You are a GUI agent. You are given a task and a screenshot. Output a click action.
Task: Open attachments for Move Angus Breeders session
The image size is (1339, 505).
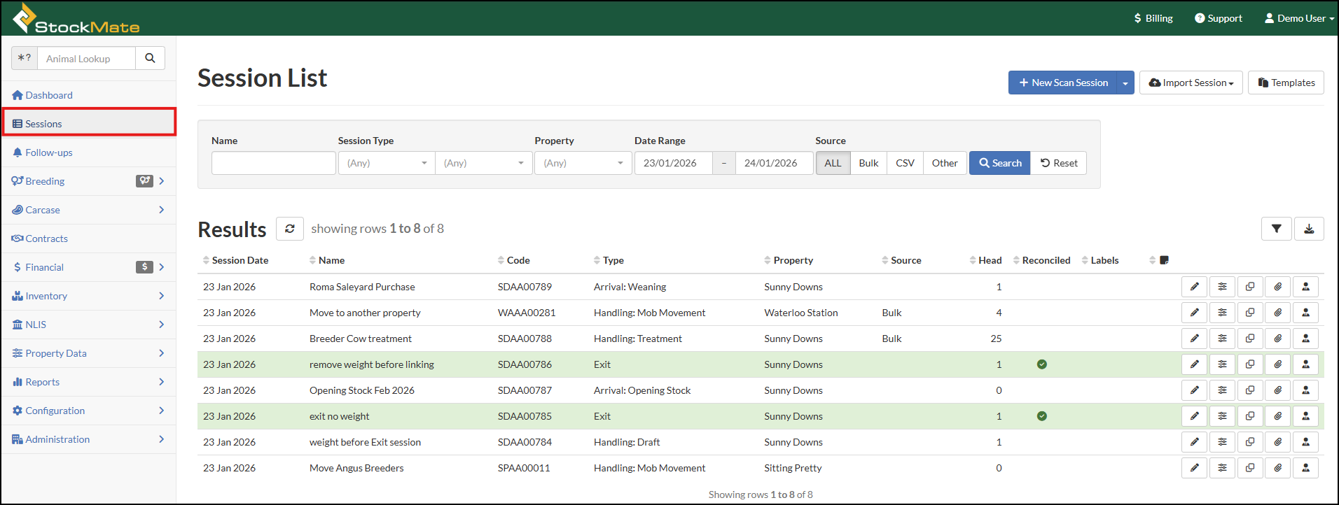coord(1278,468)
